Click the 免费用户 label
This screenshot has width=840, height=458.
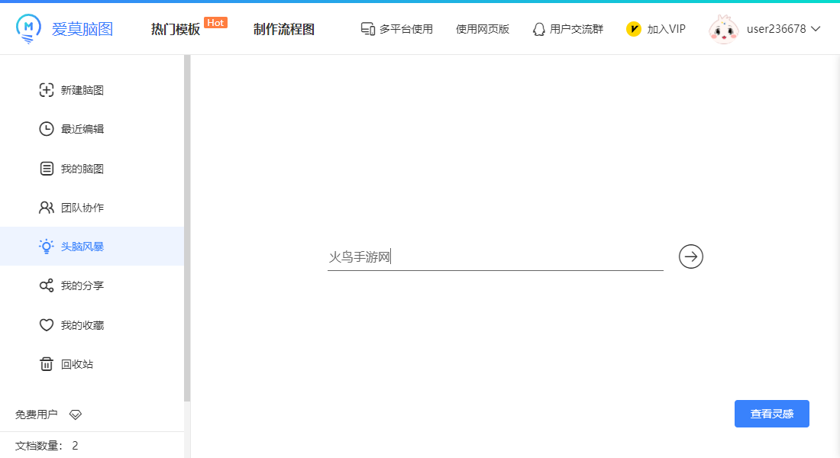click(36, 414)
